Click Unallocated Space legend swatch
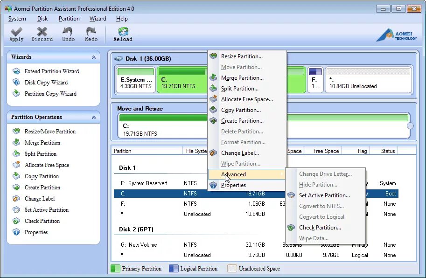The width and height of the screenshot is (426, 278). point(232,269)
